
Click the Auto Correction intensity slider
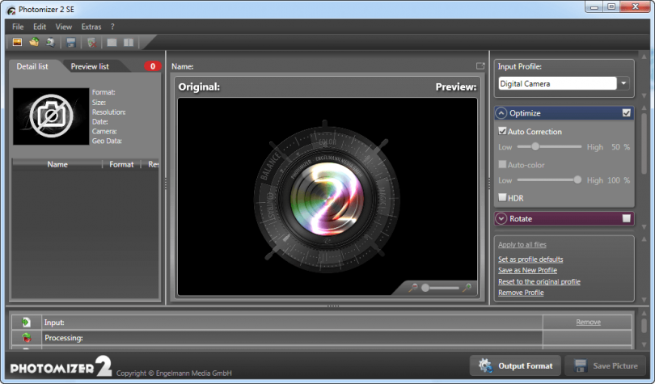click(549, 146)
